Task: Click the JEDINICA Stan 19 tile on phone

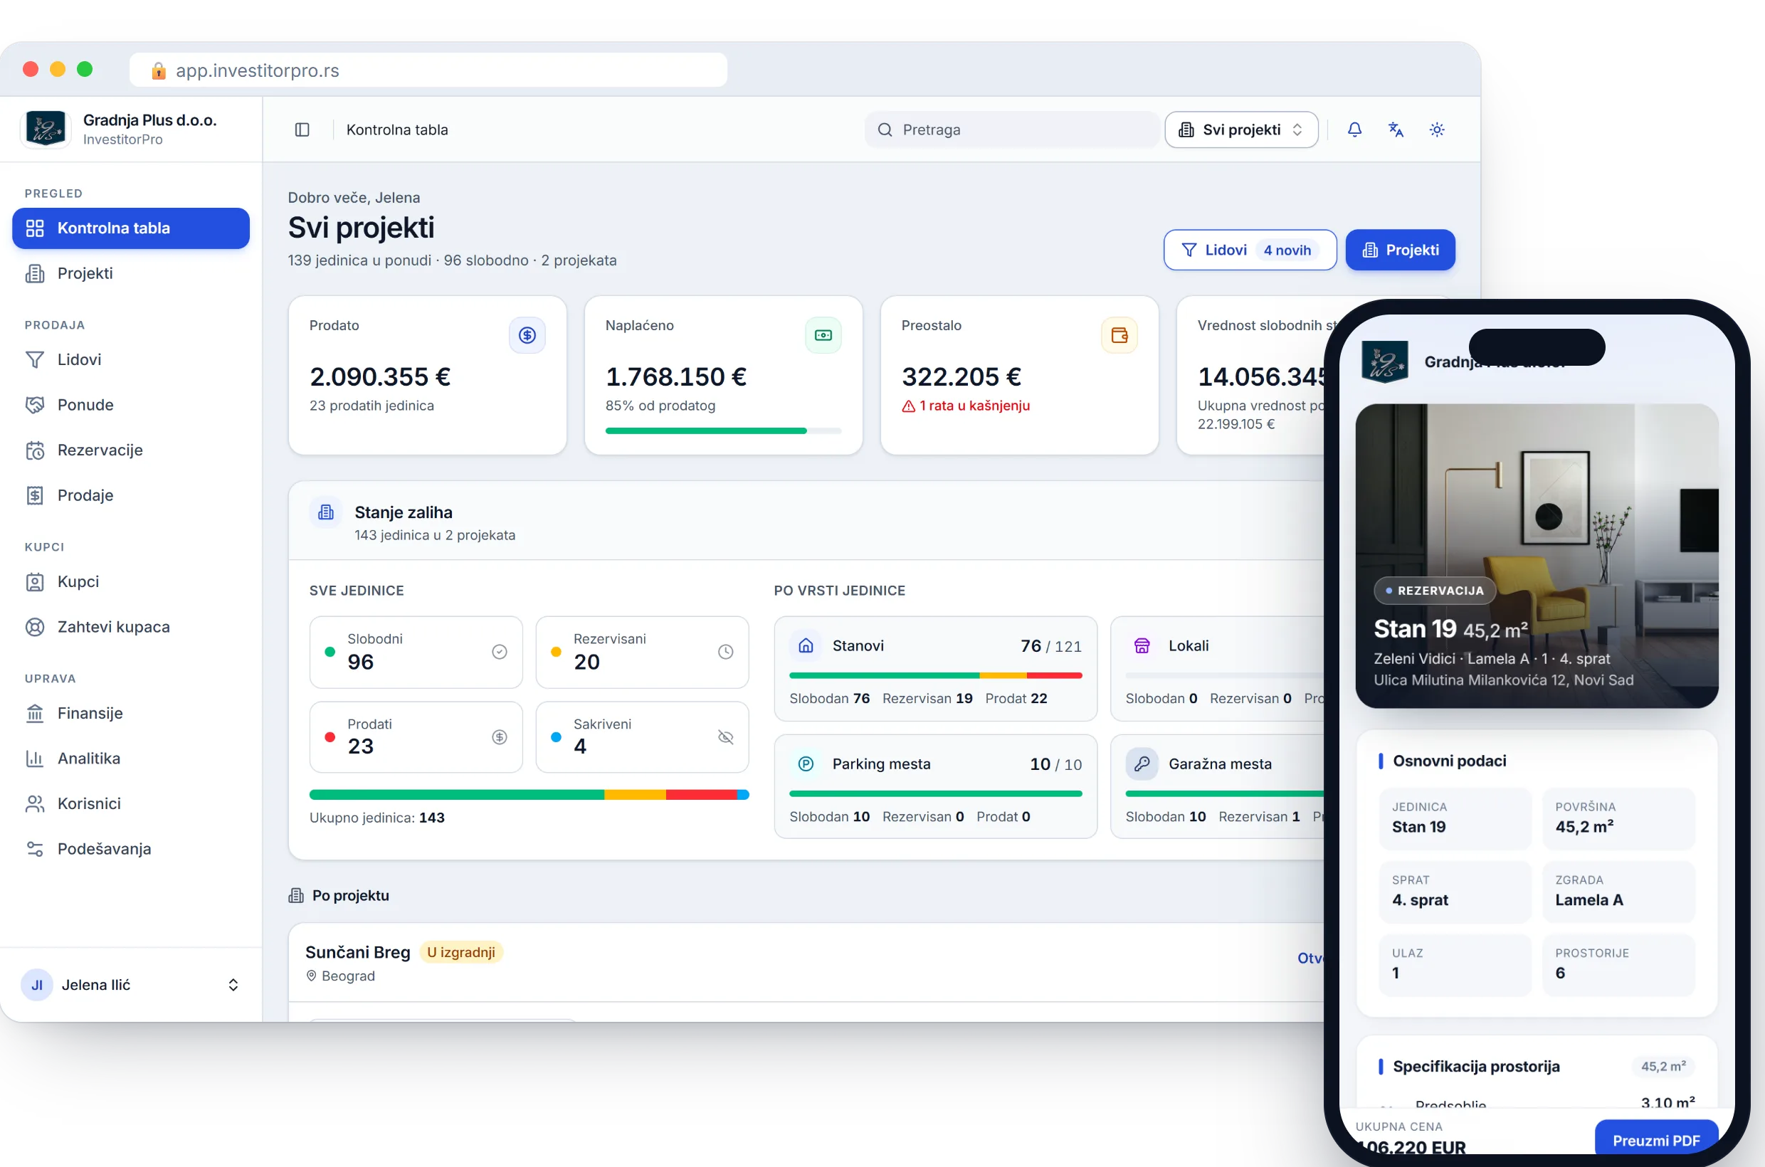Action: point(1455,818)
